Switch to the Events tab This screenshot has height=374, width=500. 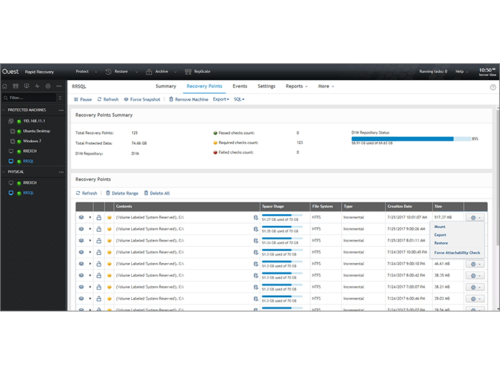coord(240,86)
